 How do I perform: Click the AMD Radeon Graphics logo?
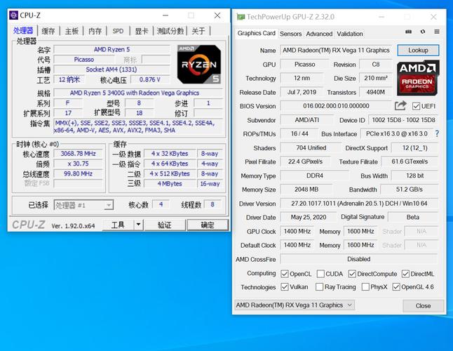418,78
